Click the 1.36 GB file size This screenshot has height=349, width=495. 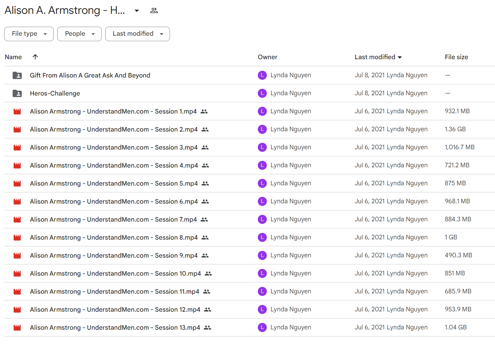tap(455, 129)
